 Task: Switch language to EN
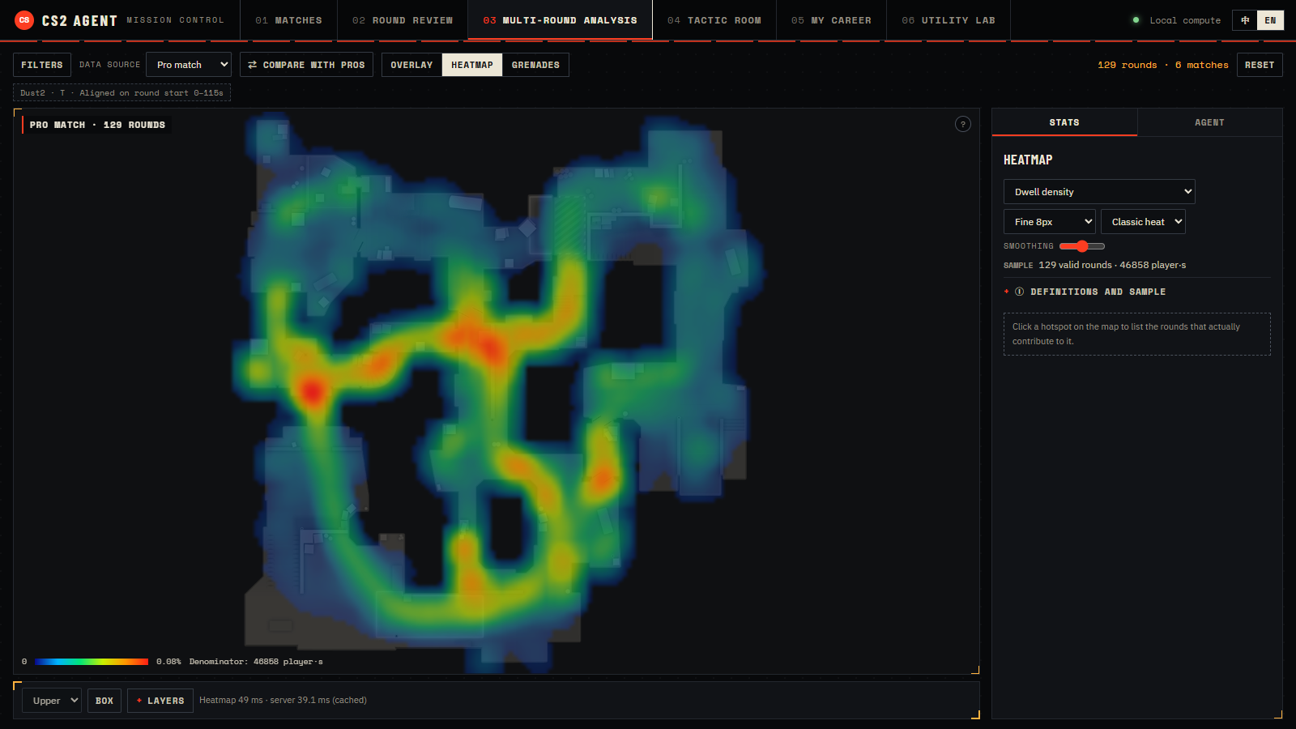pos(1270,20)
